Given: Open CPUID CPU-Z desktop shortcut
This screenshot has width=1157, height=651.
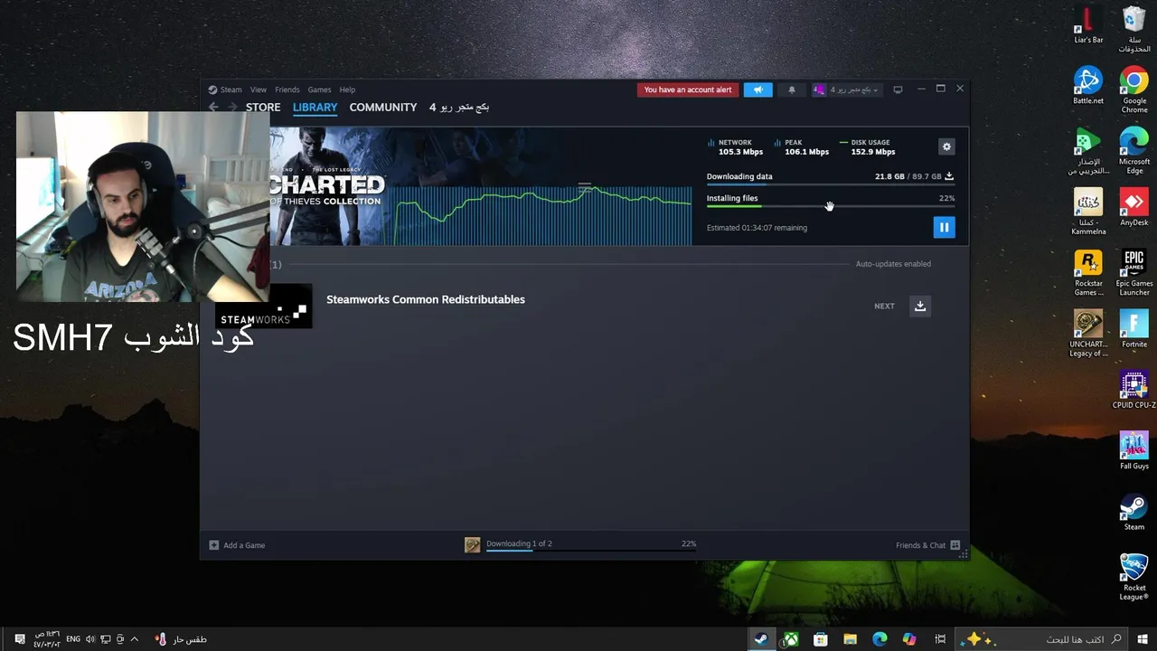Looking at the screenshot, I should pyautogui.click(x=1134, y=390).
